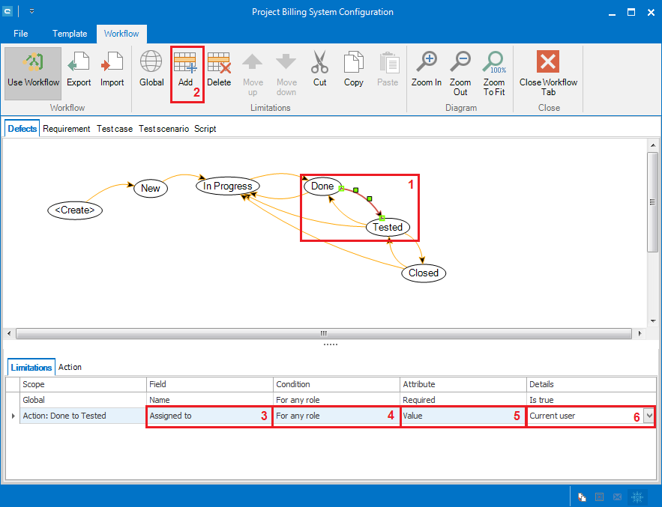The height and width of the screenshot is (507, 662).
Task: Switch to the Template ribbon tab
Action: 70,34
